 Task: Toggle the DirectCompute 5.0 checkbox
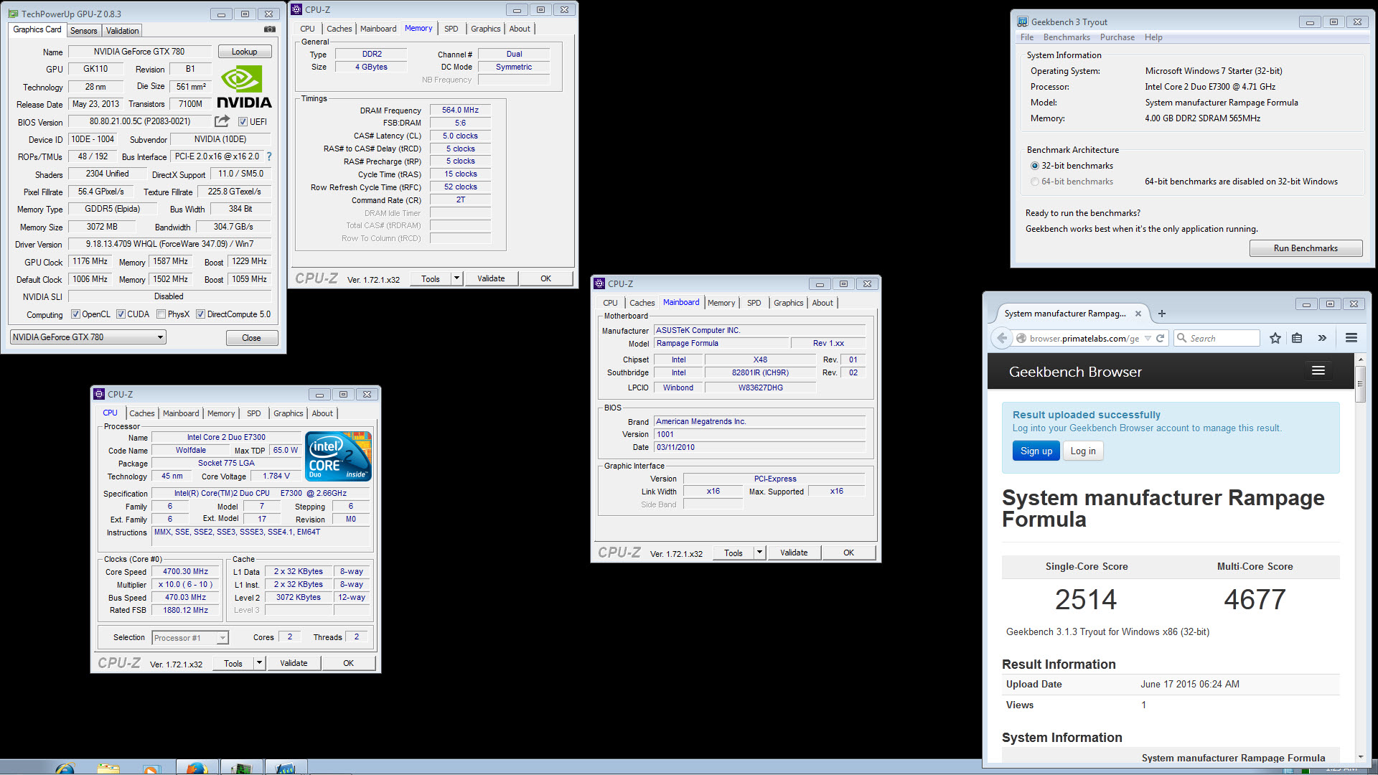pyautogui.click(x=200, y=314)
